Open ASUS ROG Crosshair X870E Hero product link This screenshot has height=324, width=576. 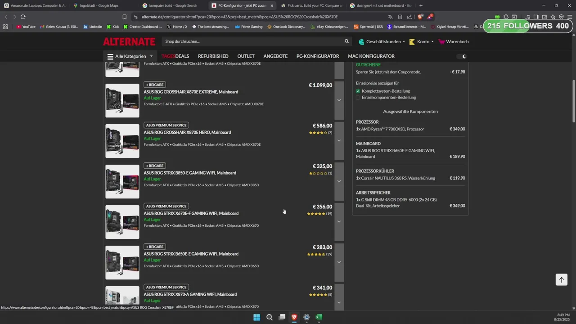tap(187, 132)
